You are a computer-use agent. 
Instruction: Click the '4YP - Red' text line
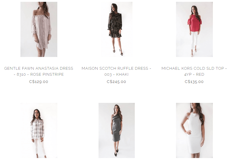click(194, 75)
